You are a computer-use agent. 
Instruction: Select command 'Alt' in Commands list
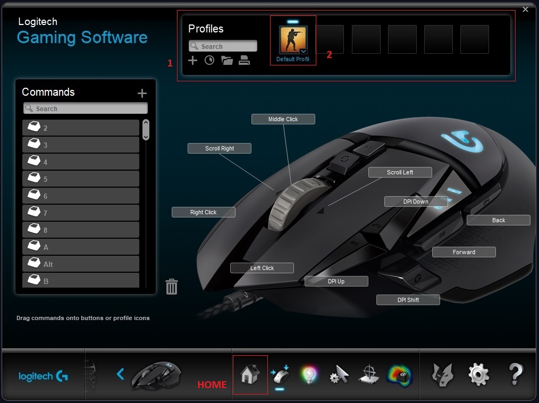click(x=81, y=264)
